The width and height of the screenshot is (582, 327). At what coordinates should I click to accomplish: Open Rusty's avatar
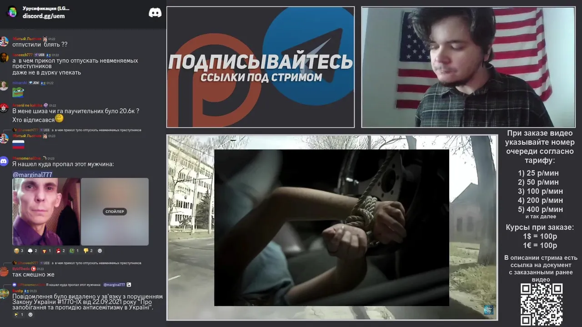[4, 293]
